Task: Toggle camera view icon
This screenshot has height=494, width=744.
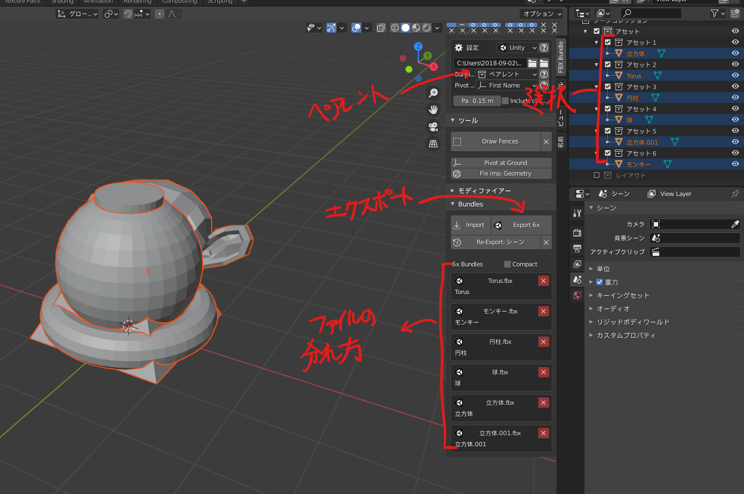Action: [x=433, y=127]
